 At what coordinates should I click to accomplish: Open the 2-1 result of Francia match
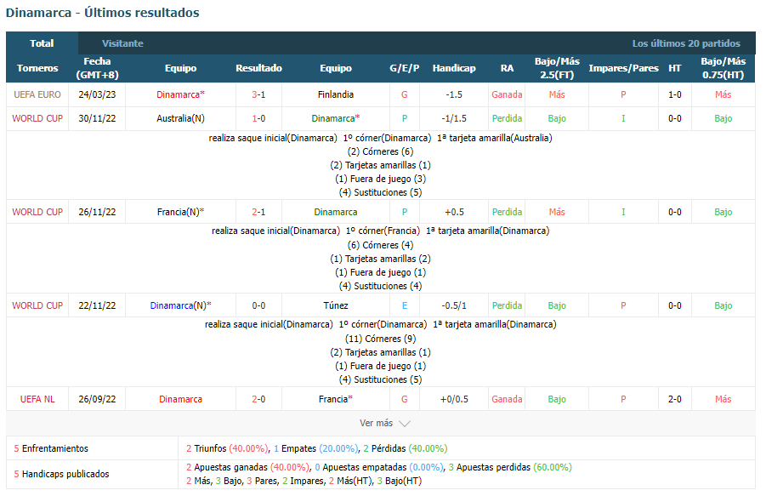point(258,212)
